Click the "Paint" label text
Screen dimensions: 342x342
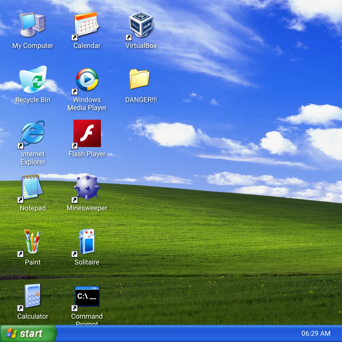[33, 262]
